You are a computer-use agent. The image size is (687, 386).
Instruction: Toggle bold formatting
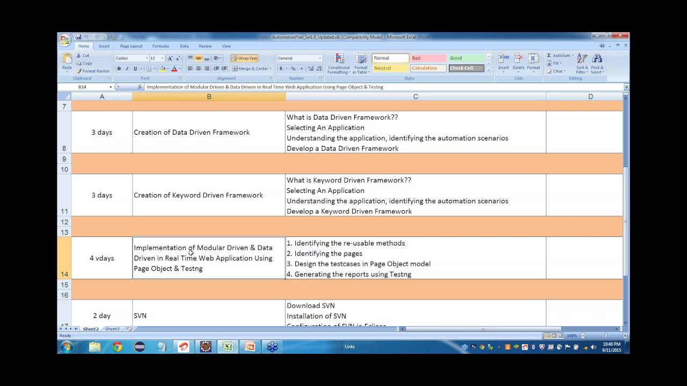tap(119, 69)
